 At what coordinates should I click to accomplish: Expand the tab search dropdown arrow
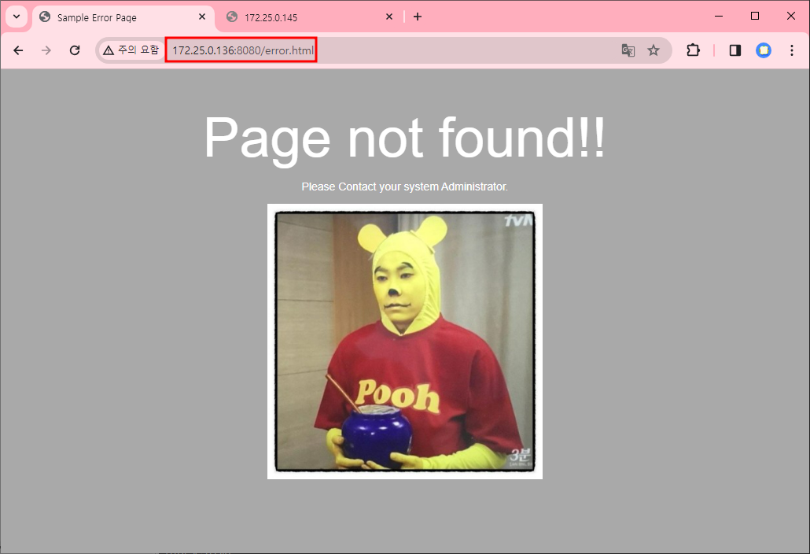click(17, 17)
